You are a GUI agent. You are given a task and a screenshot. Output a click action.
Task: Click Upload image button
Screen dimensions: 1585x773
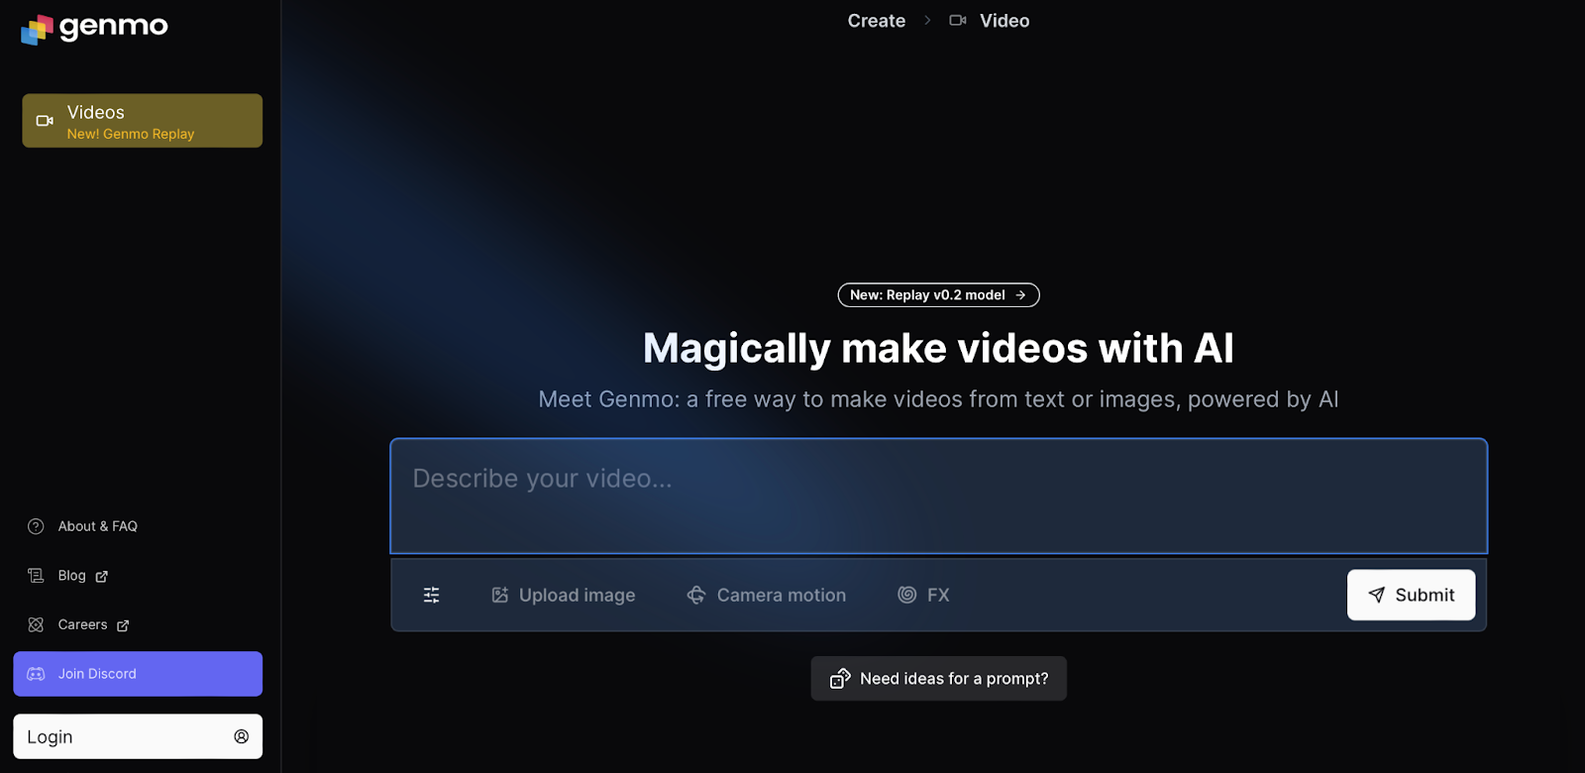point(564,595)
